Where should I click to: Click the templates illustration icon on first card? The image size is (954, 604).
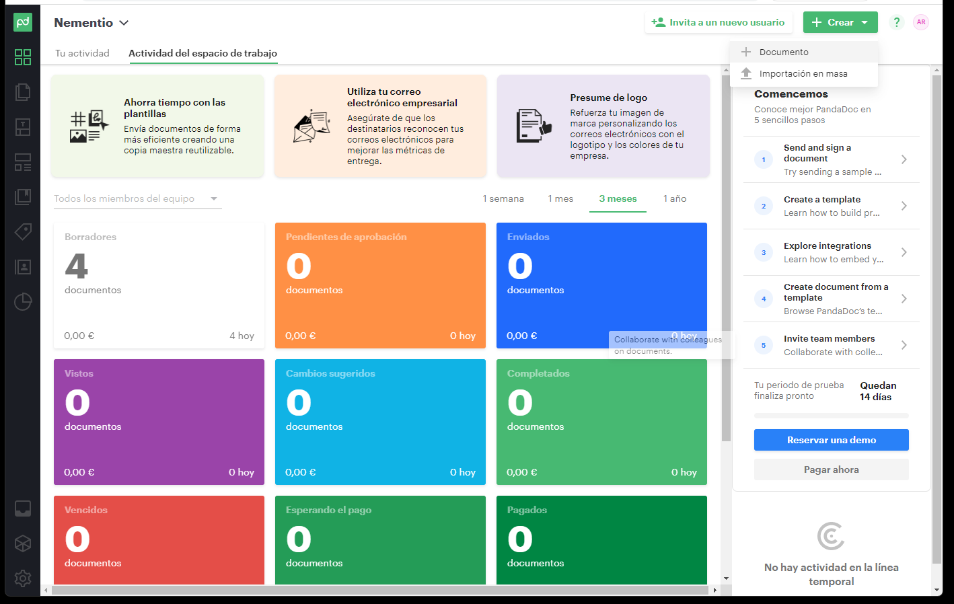[x=89, y=126]
